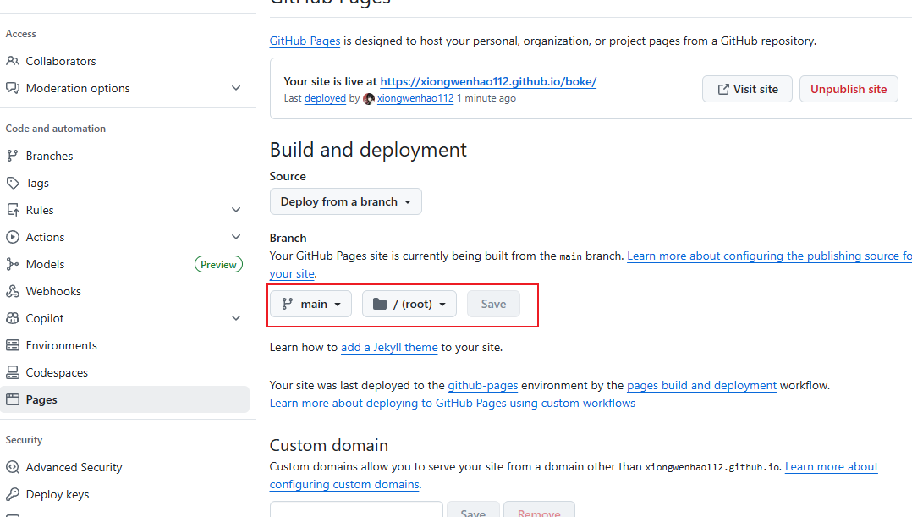Click the Webhooks icon

(x=13, y=291)
